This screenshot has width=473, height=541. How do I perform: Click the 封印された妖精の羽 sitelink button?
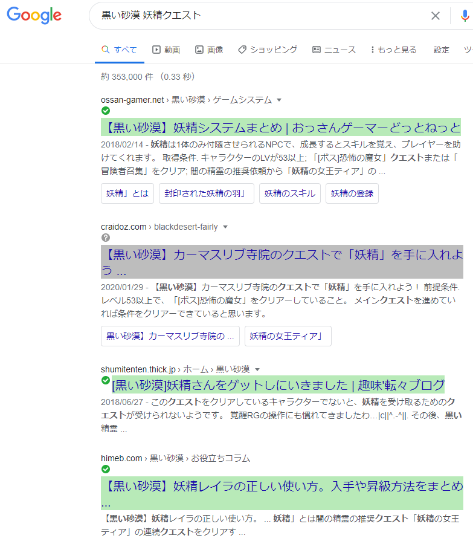click(x=207, y=193)
